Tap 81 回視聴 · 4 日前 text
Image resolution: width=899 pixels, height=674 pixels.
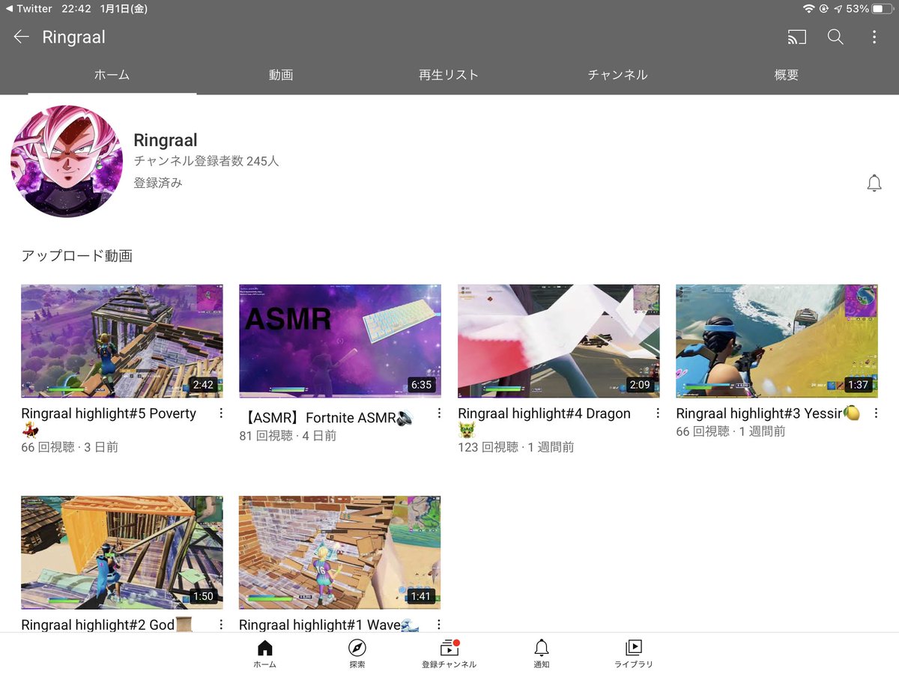coord(288,435)
